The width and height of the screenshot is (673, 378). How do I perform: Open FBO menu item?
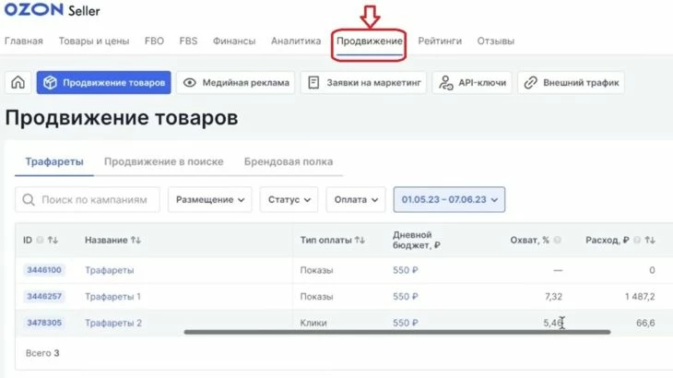pyautogui.click(x=154, y=41)
